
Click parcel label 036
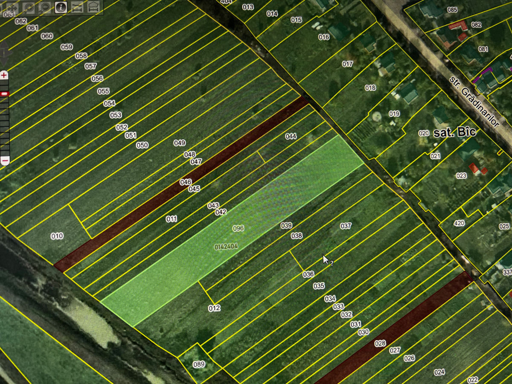point(308,274)
